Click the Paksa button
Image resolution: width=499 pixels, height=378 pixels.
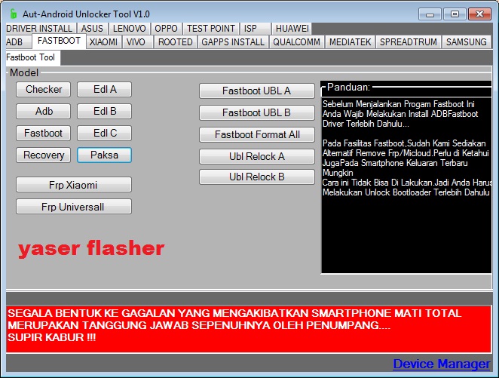pos(104,155)
